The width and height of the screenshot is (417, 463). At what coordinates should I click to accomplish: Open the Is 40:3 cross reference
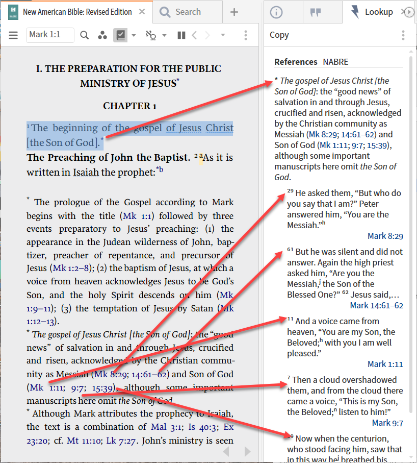click(203, 427)
